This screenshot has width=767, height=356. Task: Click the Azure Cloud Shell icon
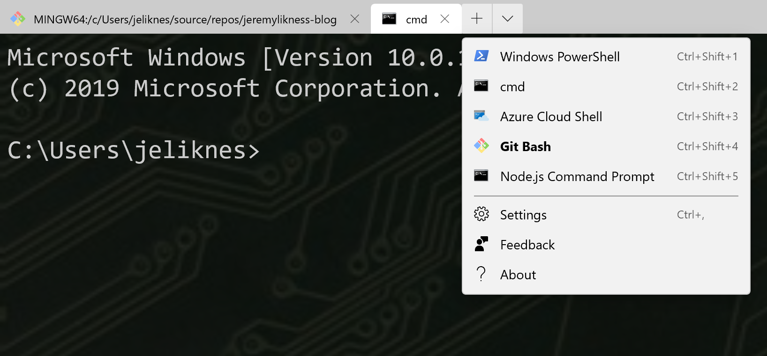tap(481, 116)
